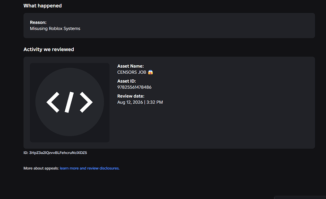This screenshot has height=199, width=326.
Task: Click the Asset ID: label
Action: [x=127, y=81]
